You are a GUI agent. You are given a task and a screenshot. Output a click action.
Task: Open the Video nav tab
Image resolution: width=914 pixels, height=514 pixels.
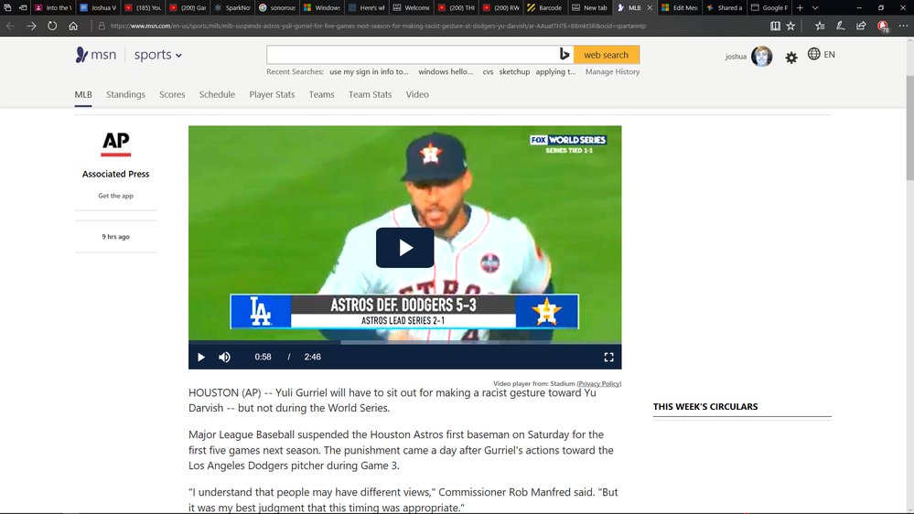[417, 94]
